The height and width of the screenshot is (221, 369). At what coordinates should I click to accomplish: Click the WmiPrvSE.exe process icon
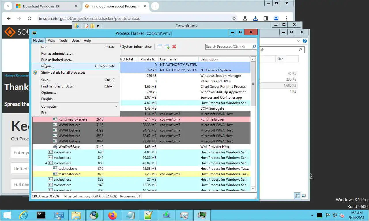click(55, 146)
